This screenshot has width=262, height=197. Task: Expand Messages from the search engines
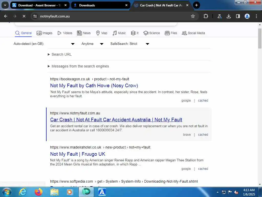tap(78, 66)
